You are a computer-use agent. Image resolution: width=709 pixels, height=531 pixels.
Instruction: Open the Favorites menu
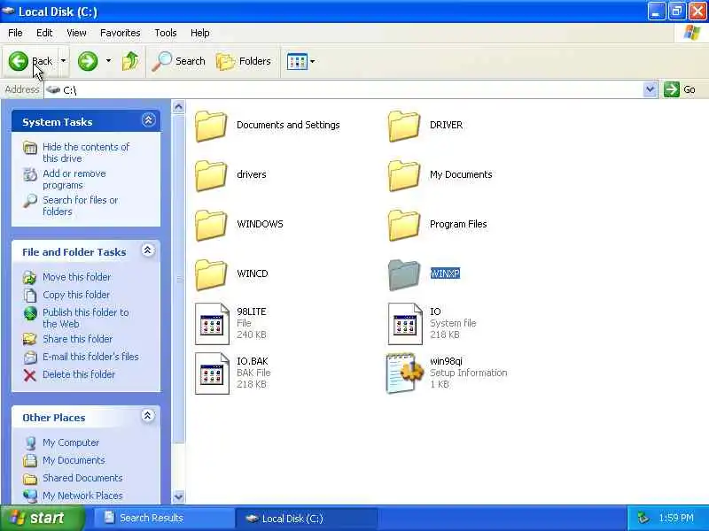[x=121, y=33]
